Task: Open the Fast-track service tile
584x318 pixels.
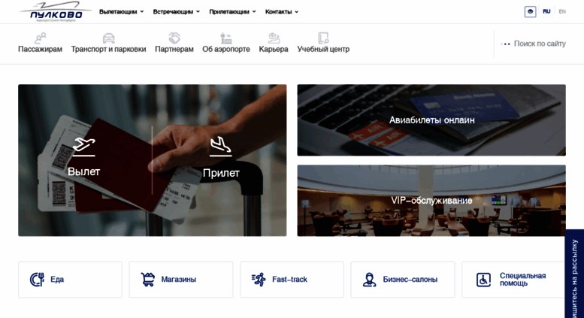Action: (x=292, y=279)
